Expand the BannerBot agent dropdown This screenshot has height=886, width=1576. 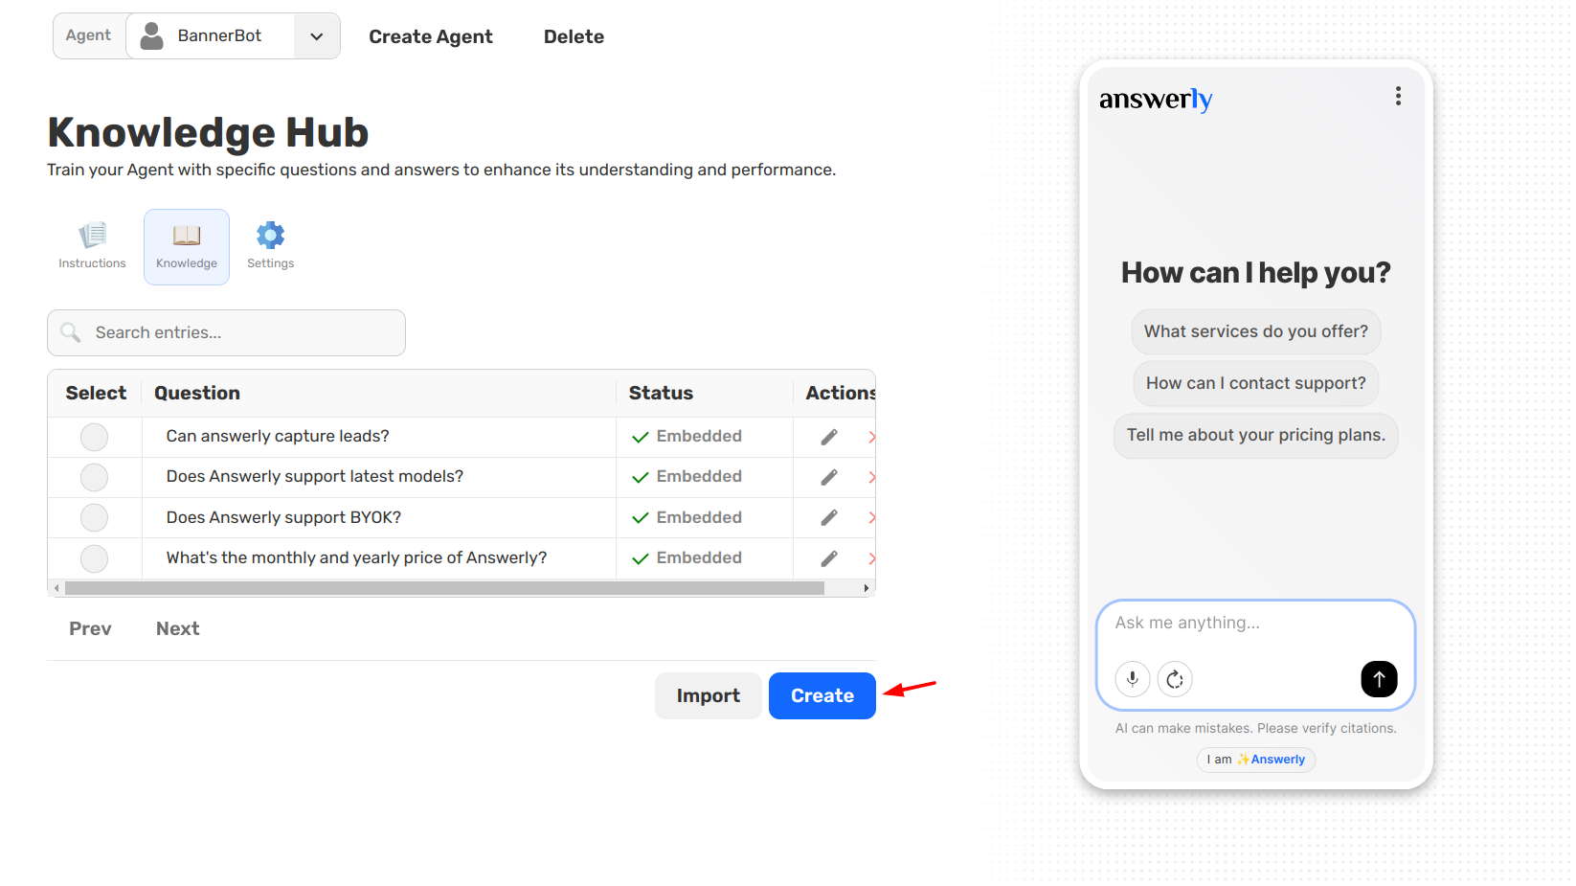(x=316, y=36)
